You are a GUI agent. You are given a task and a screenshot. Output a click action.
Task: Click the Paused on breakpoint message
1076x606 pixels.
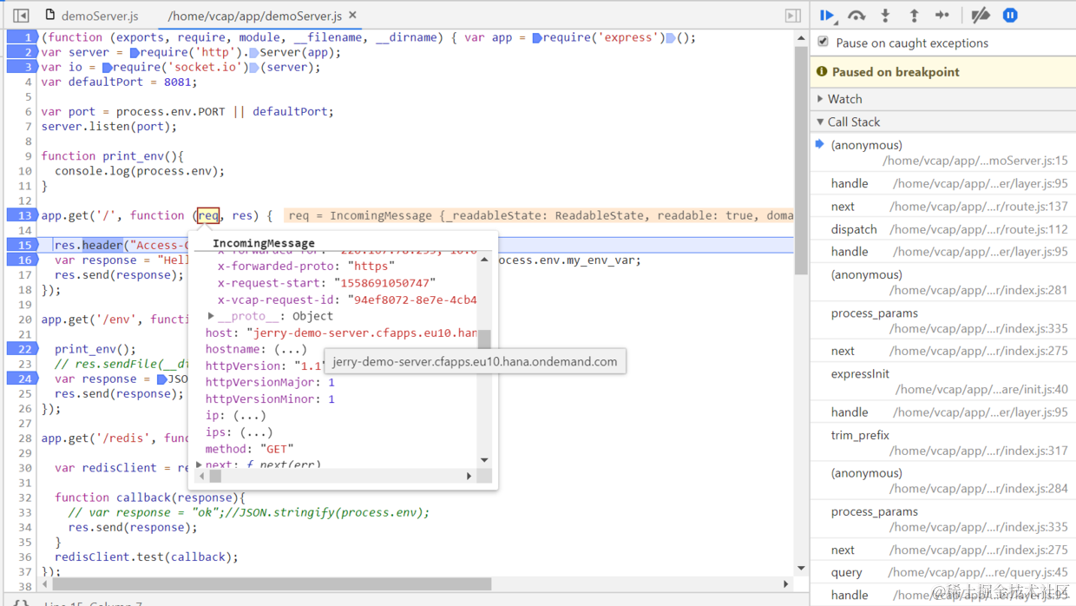tap(896, 72)
